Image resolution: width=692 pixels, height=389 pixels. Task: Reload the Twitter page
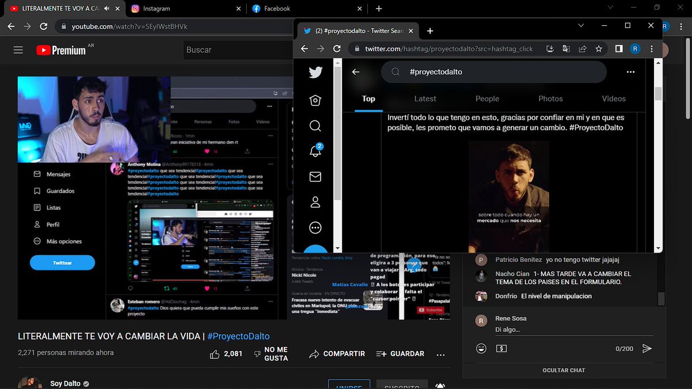coord(337,49)
